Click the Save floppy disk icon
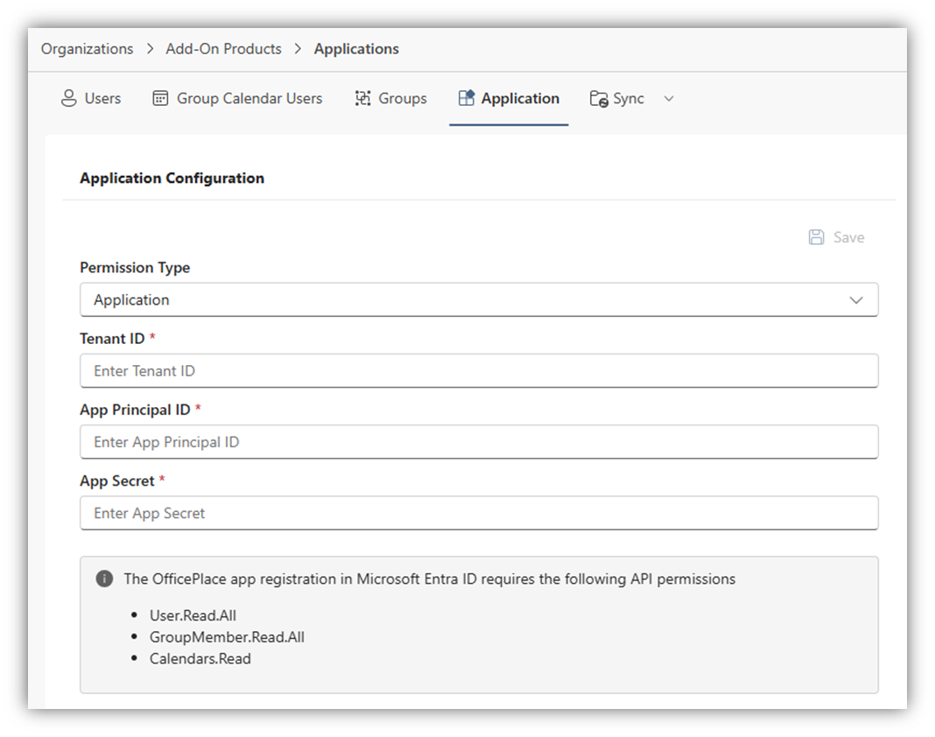935x737 pixels. point(816,237)
